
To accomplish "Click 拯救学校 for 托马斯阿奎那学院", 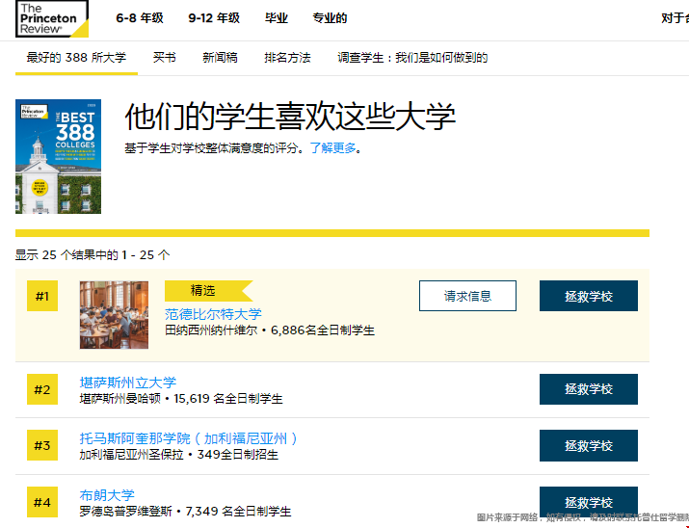I will 589,445.
